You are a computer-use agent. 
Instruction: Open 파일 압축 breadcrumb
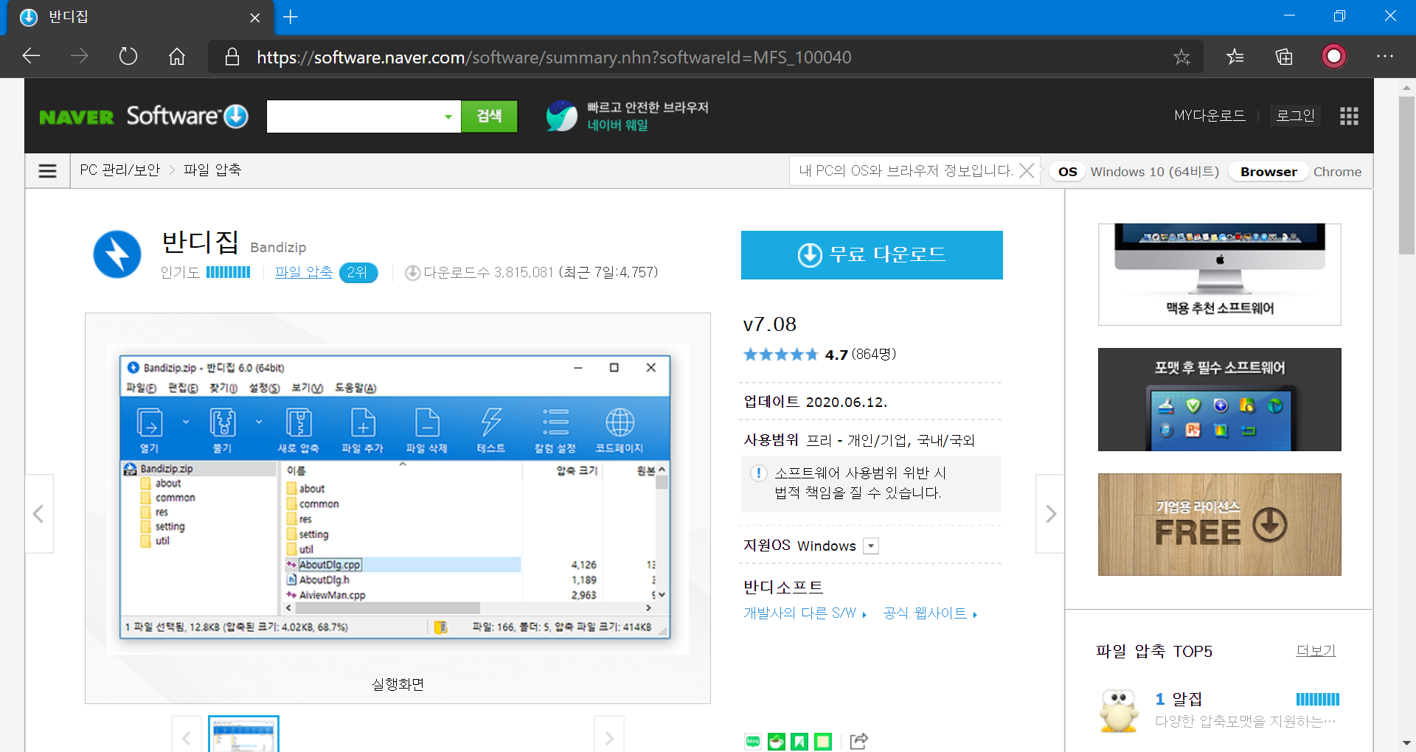click(212, 170)
